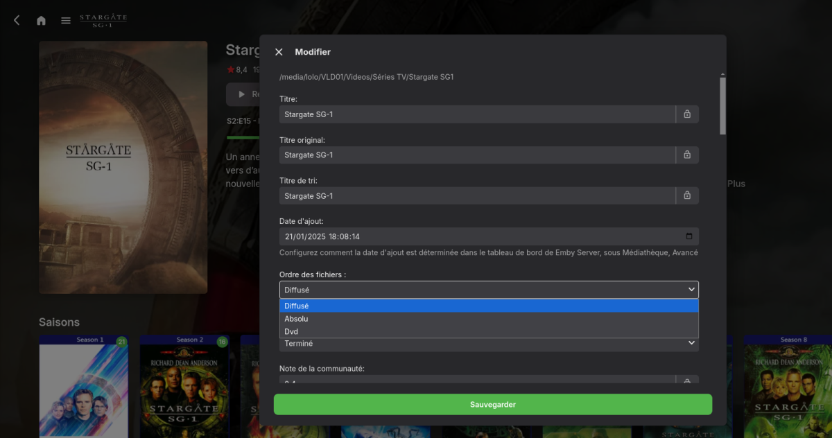Click the Note de la communauté label
Image resolution: width=832 pixels, height=438 pixels.
pos(322,369)
